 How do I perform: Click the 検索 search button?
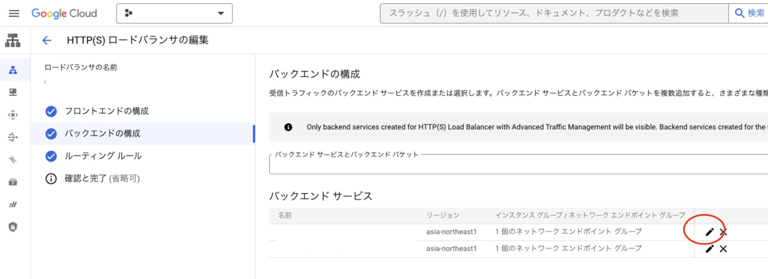click(x=749, y=13)
